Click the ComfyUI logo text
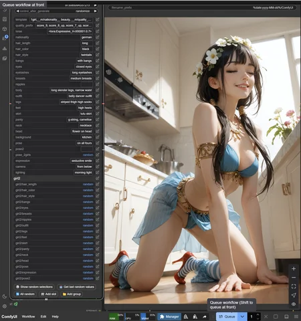The width and height of the screenshot is (301, 321). click(9, 316)
